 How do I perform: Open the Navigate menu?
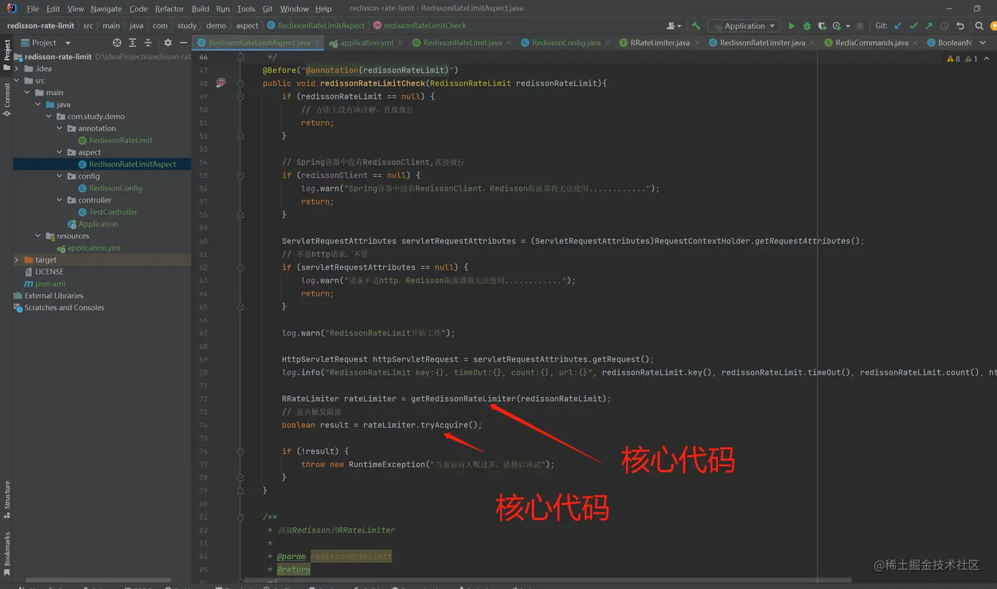(106, 9)
